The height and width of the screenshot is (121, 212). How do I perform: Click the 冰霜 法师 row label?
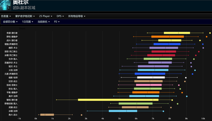[13, 111]
